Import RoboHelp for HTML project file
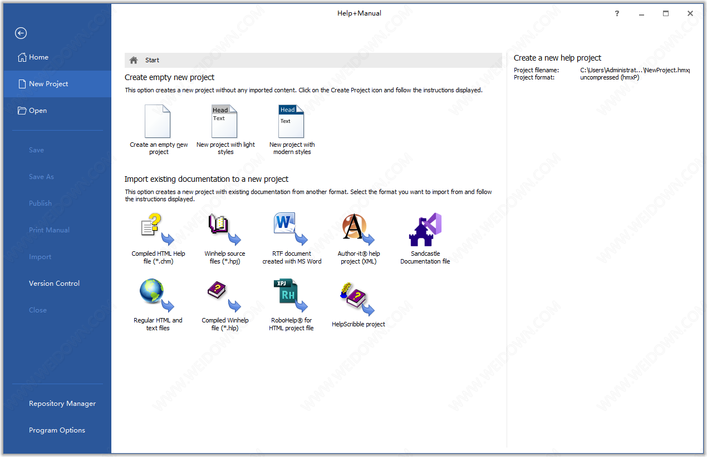 [291, 296]
